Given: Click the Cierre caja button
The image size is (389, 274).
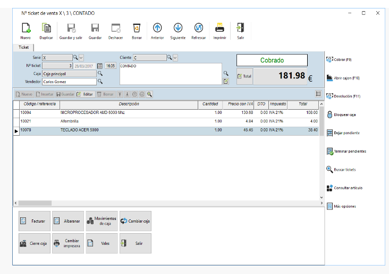Looking at the screenshot, I should pos(35,243).
